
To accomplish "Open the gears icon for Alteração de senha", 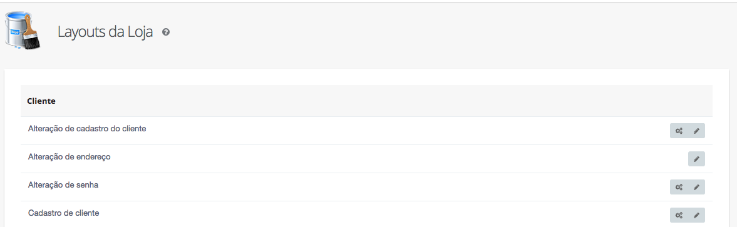I will point(679,187).
